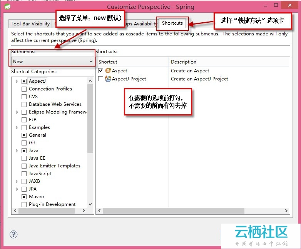The image size is (301, 249).
Task: Check the JAXB category checkbox
Action: [24, 181]
